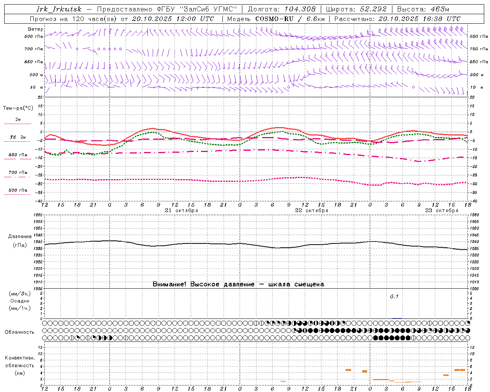The height and width of the screenshot is (392, 490).
Task: Select the (мм/1ч.) precipitation unit label
Action: coord(20,308)
